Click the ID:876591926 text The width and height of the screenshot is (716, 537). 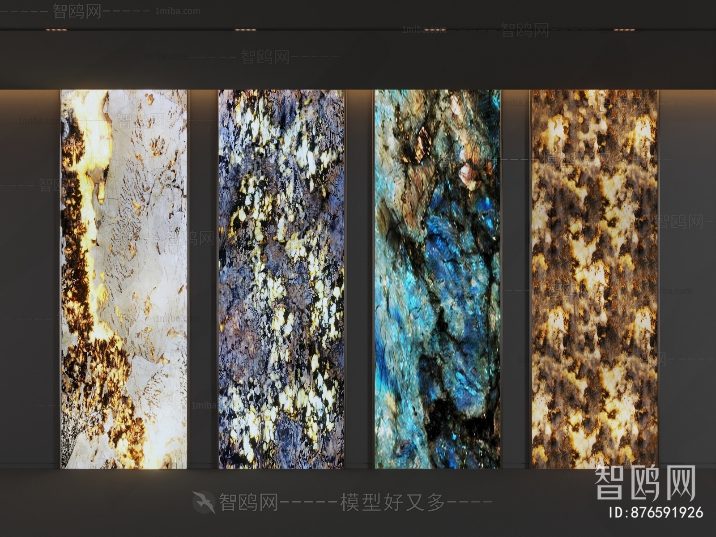point(656,513)
